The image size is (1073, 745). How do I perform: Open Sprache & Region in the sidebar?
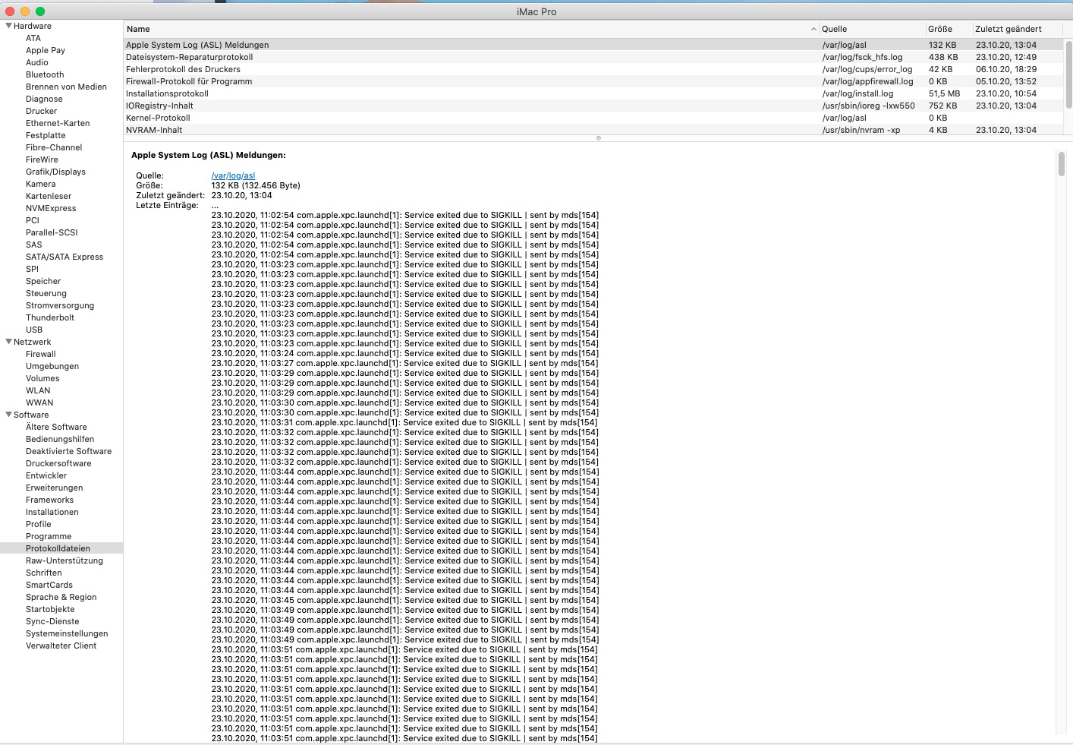(61, 597)
